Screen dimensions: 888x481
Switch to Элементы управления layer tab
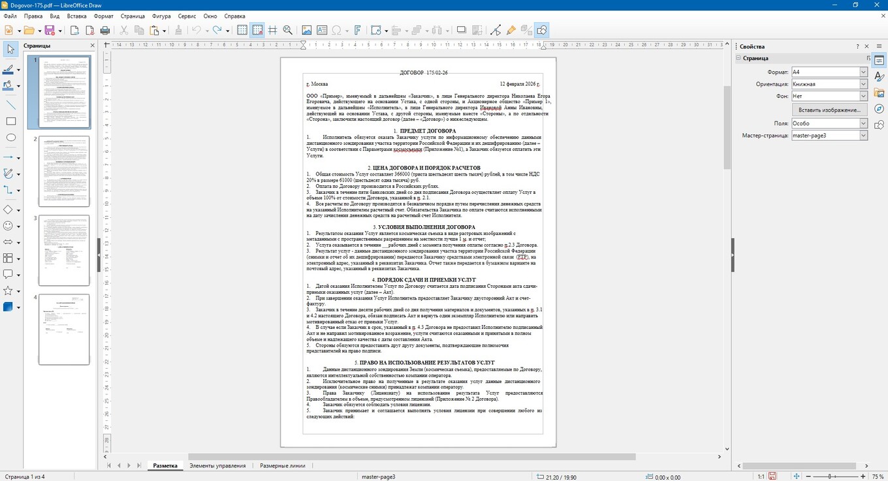217,466
